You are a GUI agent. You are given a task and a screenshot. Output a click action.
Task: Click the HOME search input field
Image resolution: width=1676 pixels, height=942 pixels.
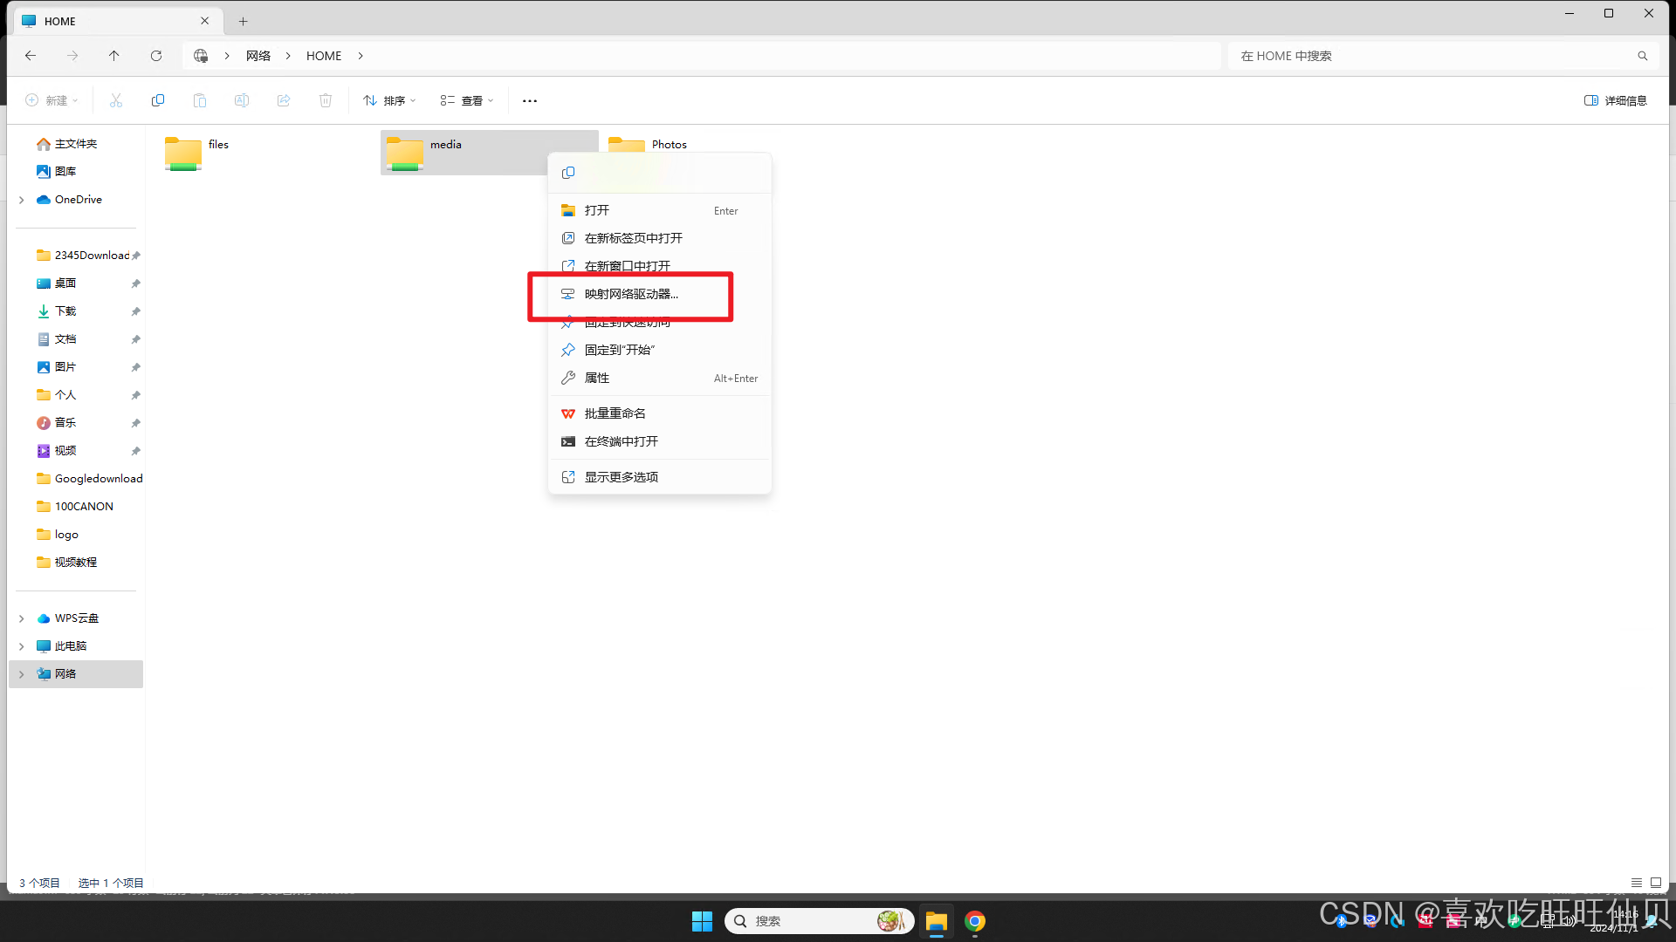1432,56
